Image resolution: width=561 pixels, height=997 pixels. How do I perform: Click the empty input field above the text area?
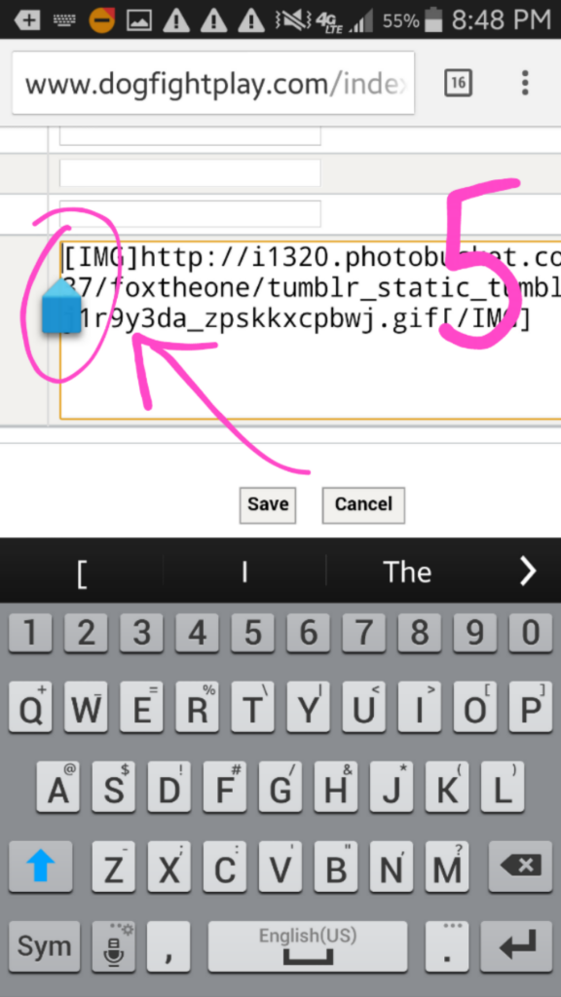tap(190, 213)
